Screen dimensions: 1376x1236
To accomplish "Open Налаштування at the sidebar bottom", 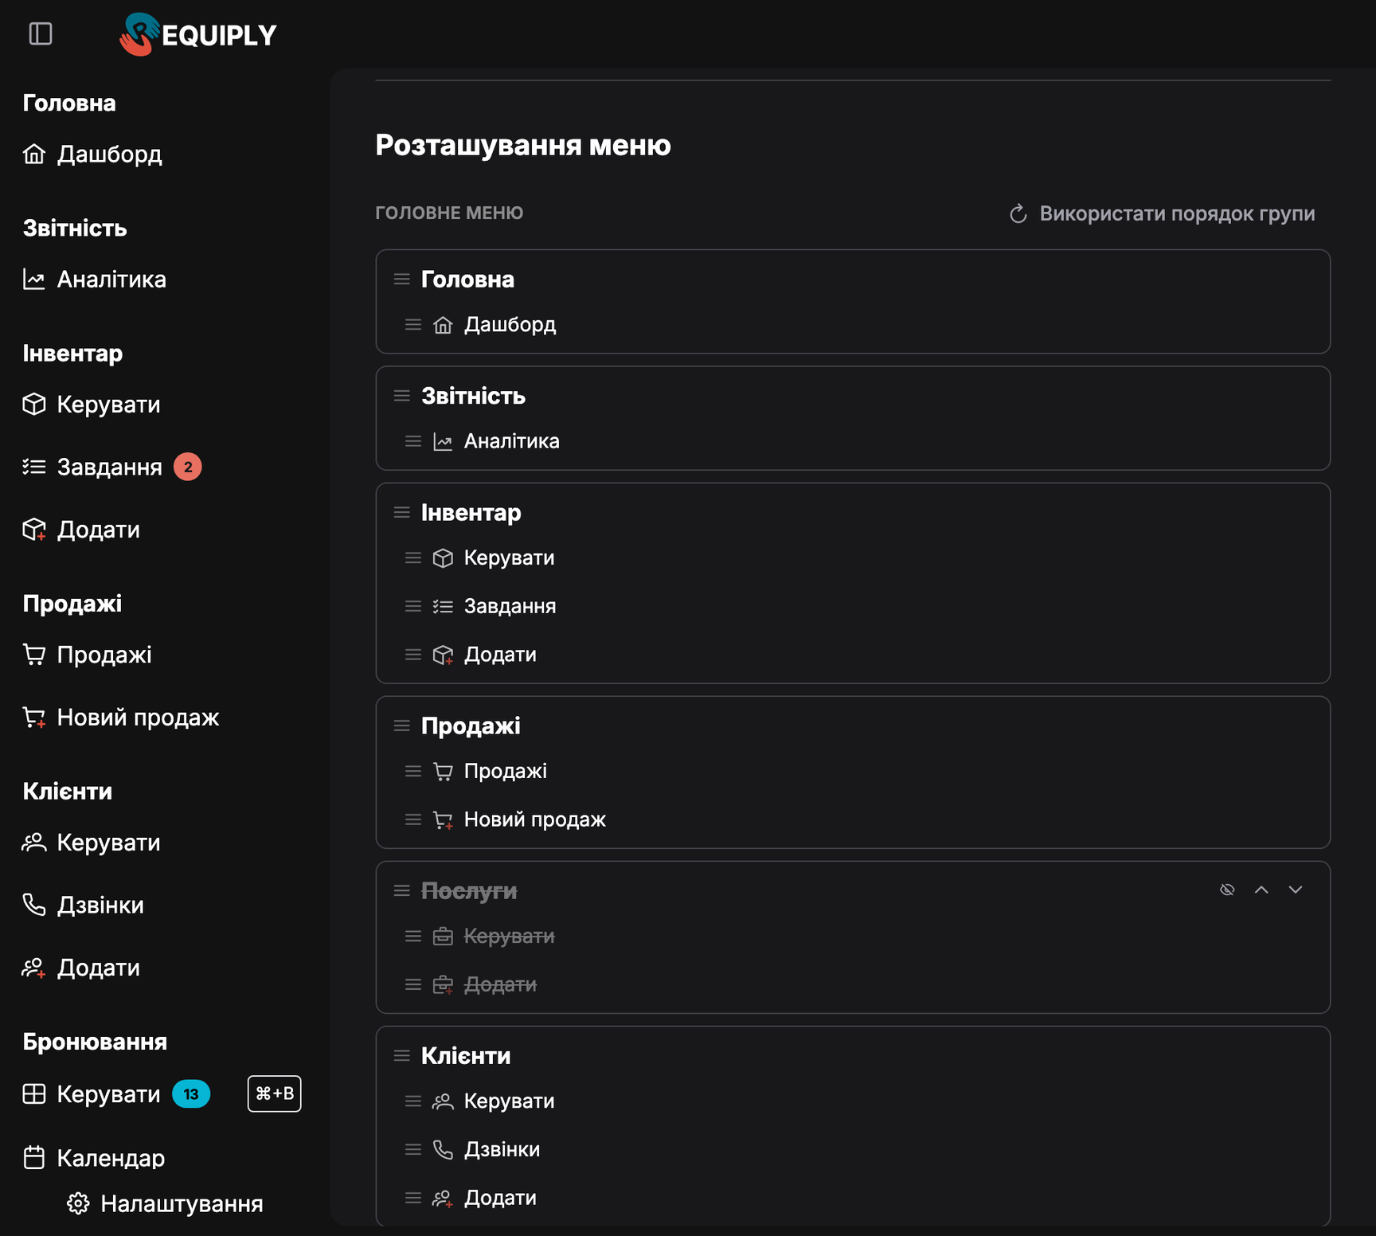I will click(165, 1203).
